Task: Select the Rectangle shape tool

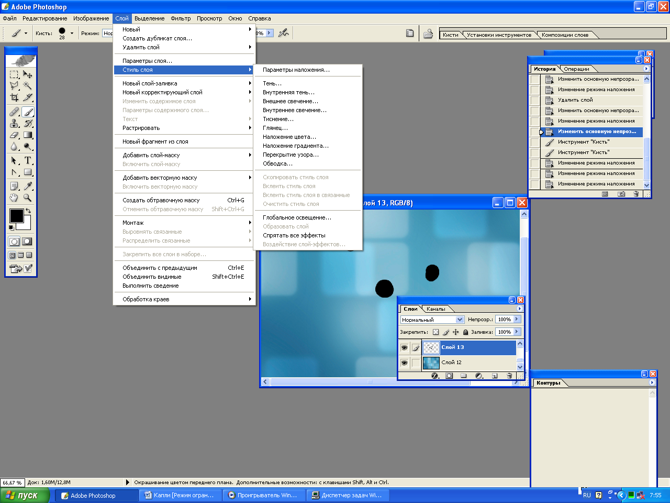Action: [28, 172]
